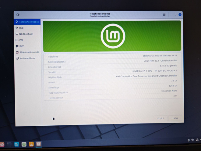201x151 pixels.
Task: Maximize the Tietokoneen tiedot window
Action: (175, 15)
